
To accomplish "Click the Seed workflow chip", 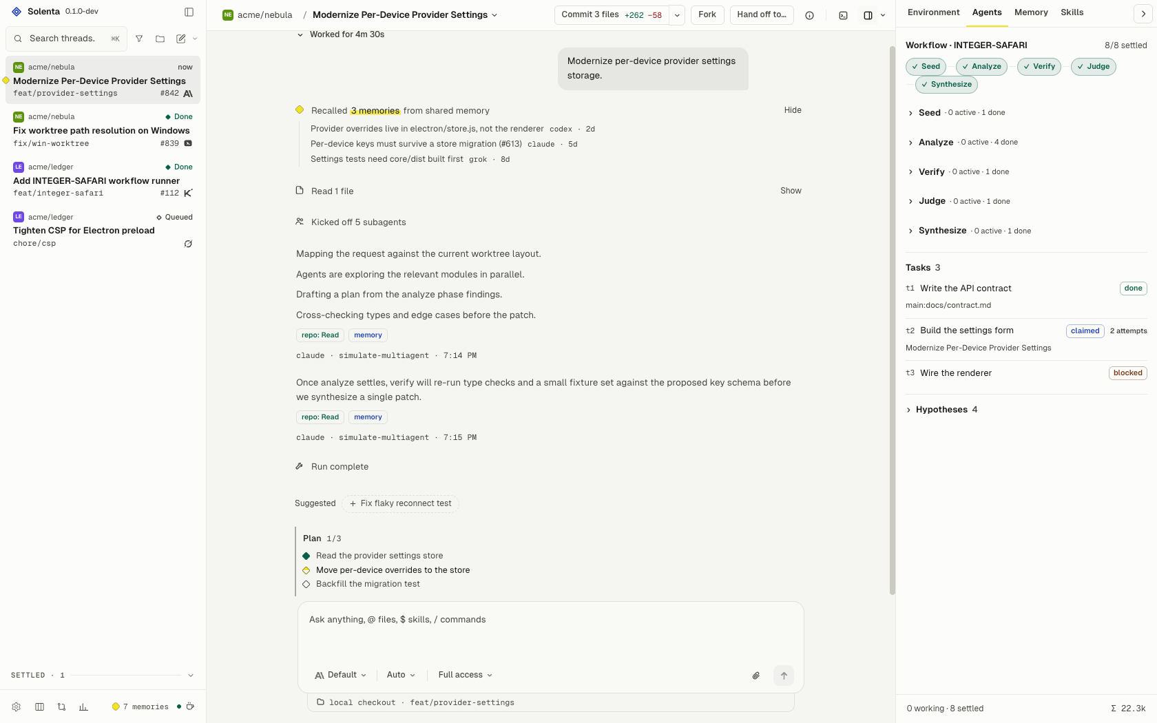I will pos(926,67).
